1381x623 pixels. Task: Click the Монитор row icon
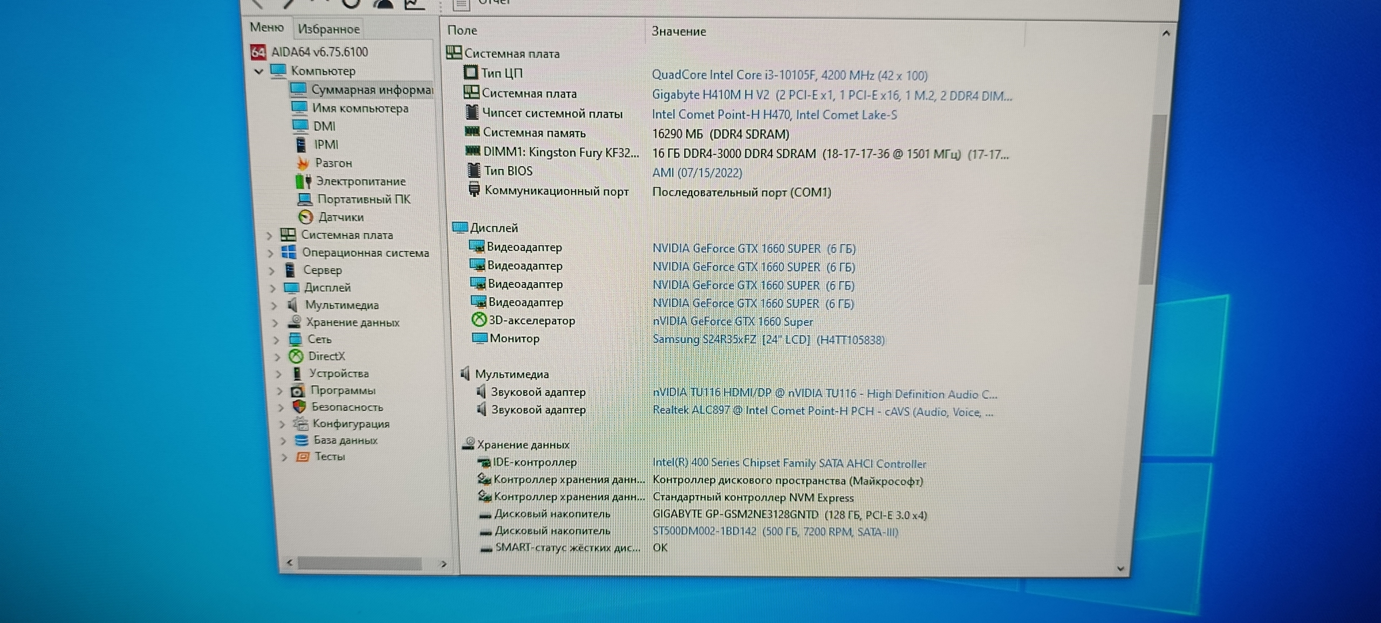point(480,338)
